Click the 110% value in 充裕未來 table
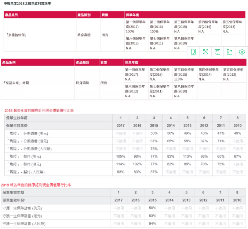This screenshot has height=229, width=248. pyautogui.click(x=178, y=79)
